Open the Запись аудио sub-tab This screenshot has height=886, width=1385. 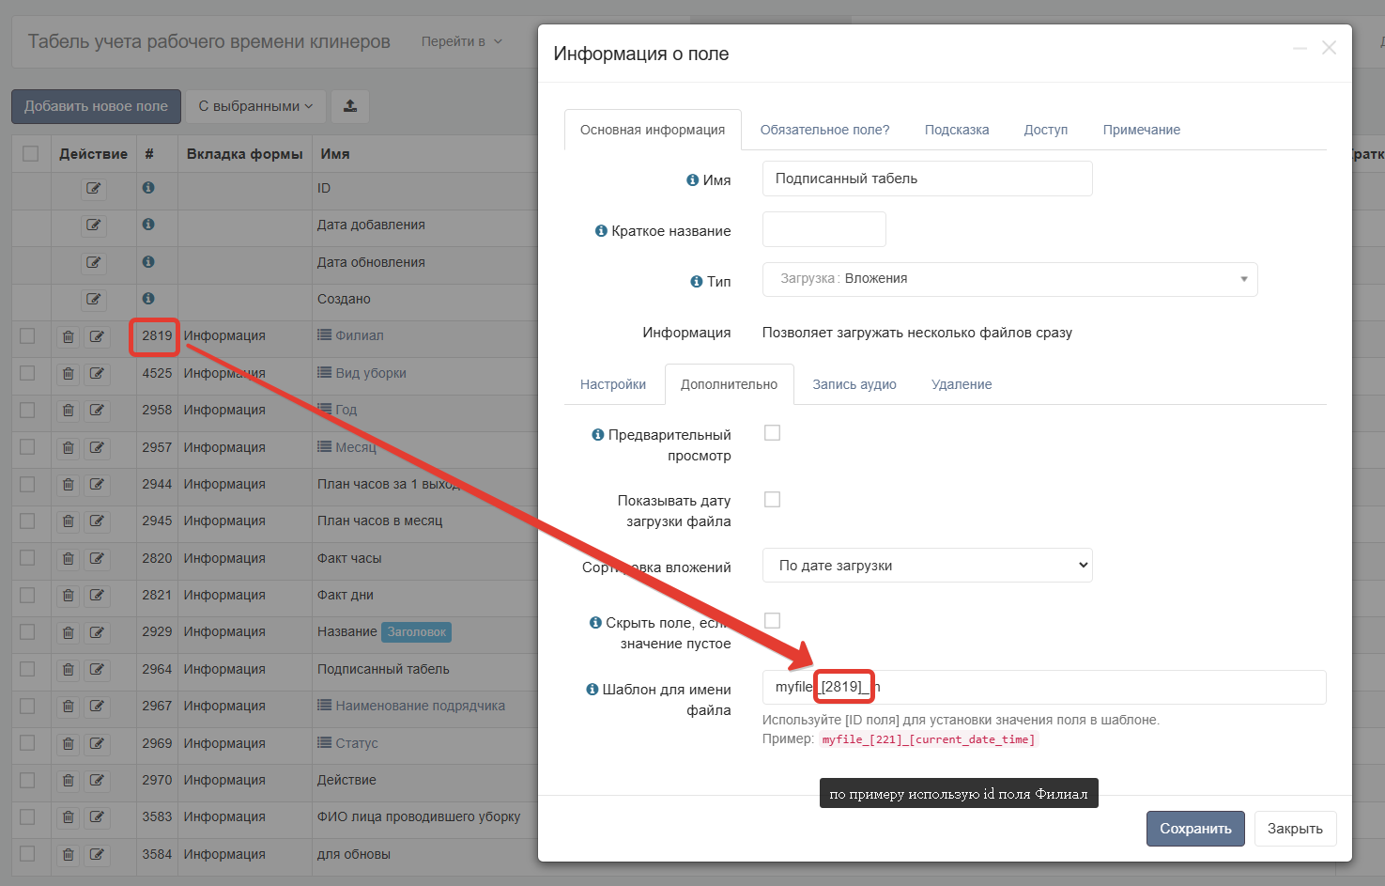(854, 384)
